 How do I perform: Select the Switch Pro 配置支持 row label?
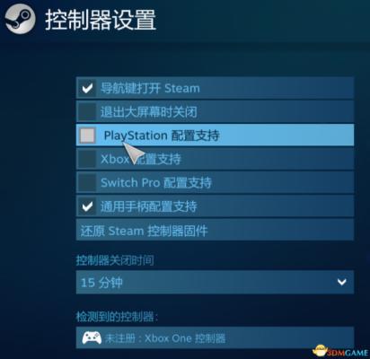coord(156,182)
